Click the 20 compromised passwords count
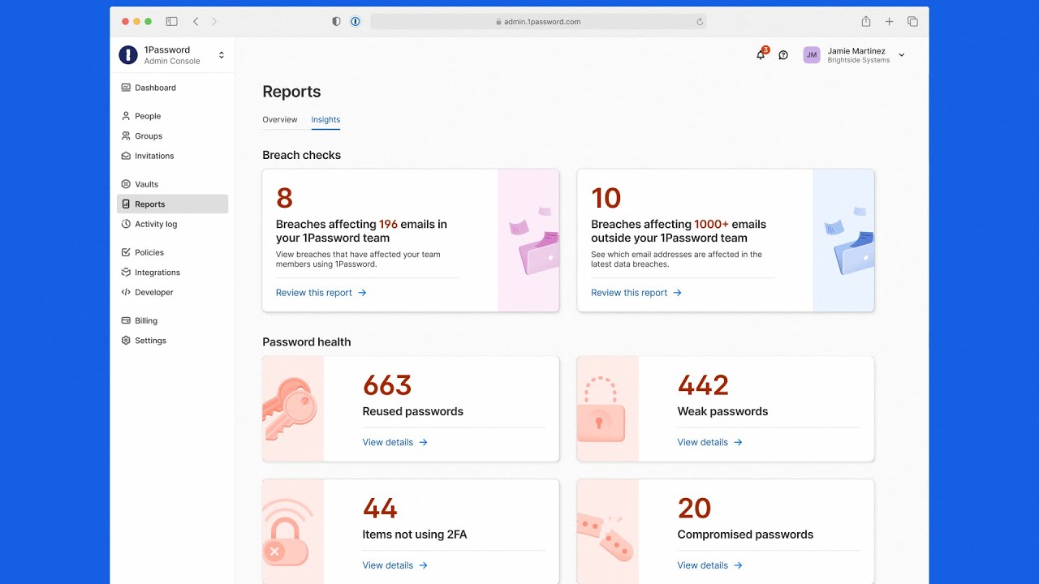Viewport: 1039px width, 584px height. point(694,509)
